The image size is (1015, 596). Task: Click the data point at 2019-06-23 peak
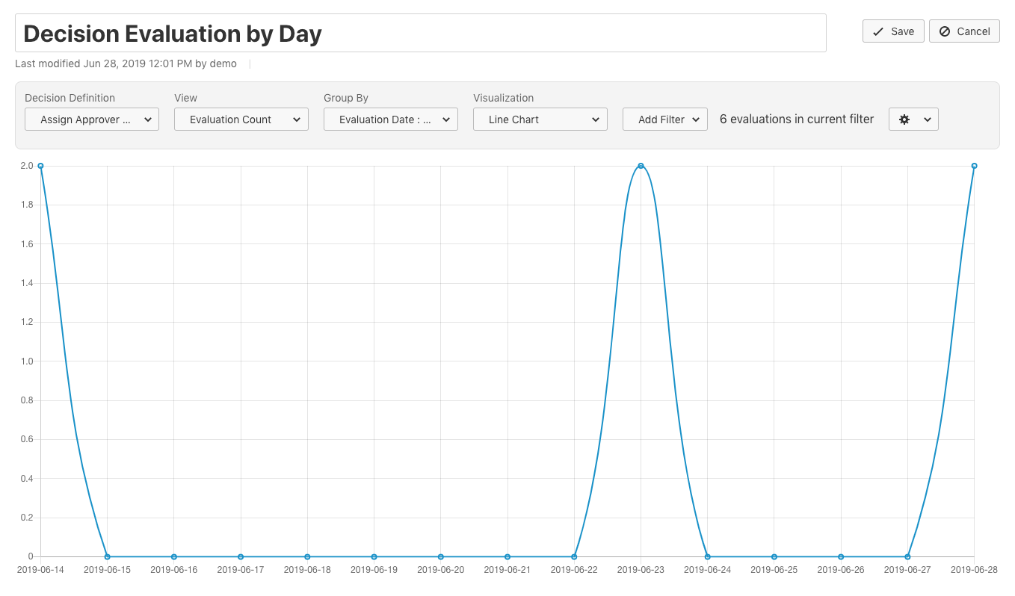[x=641, y=166]
